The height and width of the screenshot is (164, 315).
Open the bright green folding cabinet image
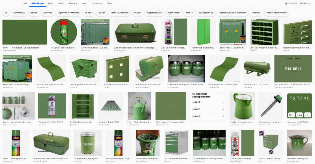203,32
